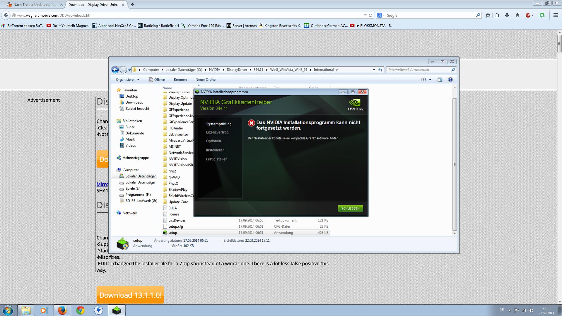562x317 pixels.
Task: Expand breadcrumb arrow after NVIDIA
Action: click(x=223, y=70)
